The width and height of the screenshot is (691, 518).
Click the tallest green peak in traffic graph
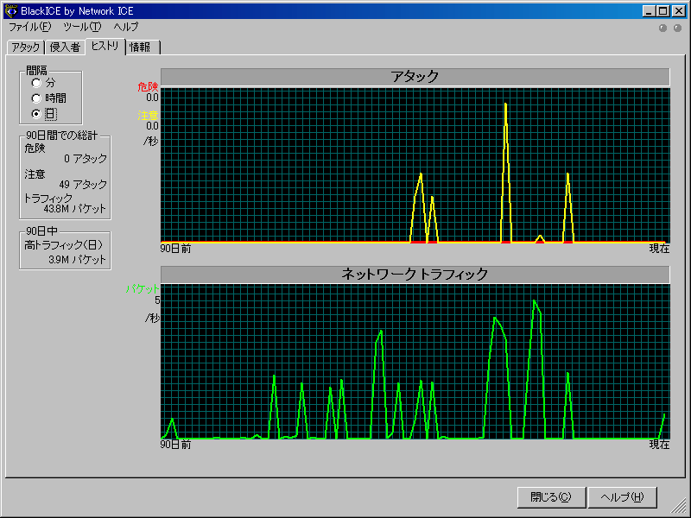click(534, 301)
